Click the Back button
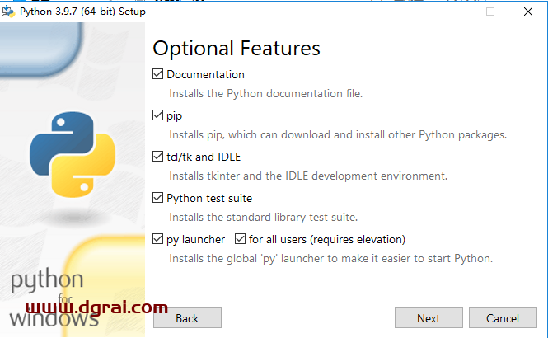The image size is (548, 338). 187,317
